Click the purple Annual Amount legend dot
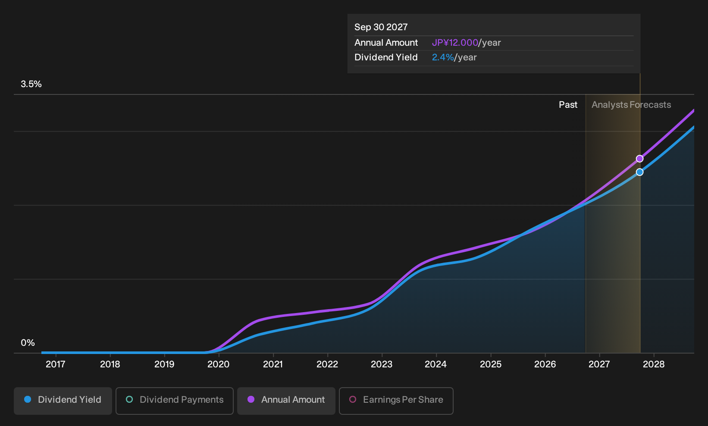708x426 pixels. [251, 399]
